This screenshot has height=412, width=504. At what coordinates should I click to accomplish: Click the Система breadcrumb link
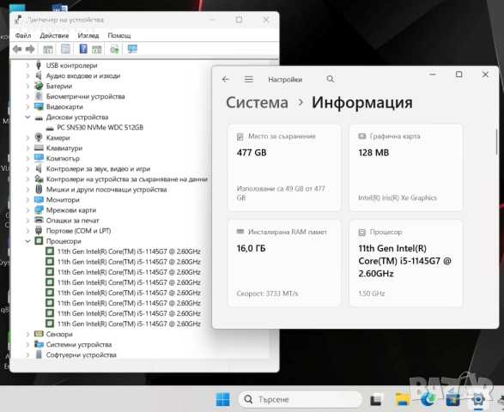click(x=257, y=102)
